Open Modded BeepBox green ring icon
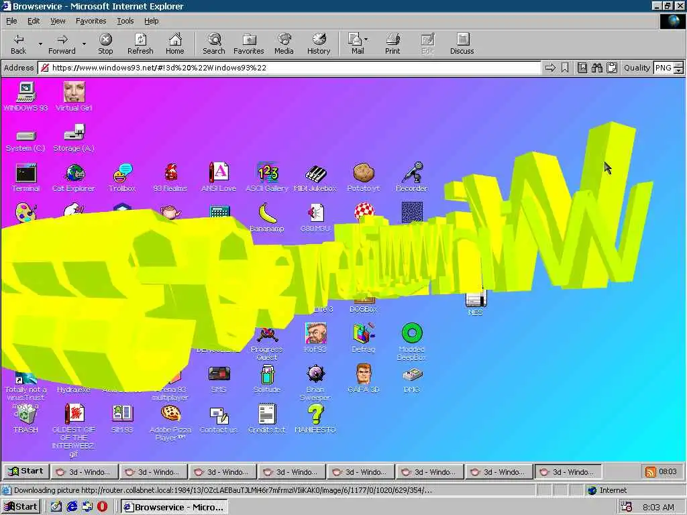Image resolution: width=687 pixels, height=515 pixels. pos(411,342)
